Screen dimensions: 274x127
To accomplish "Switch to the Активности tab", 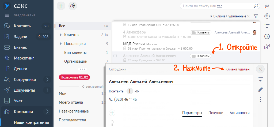I will pos(239,113).
